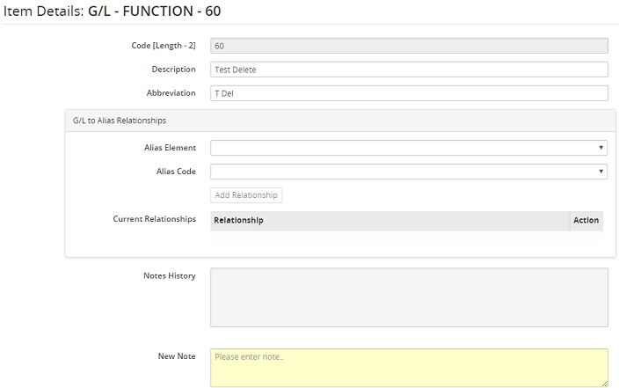Focus the yellow New Note text area
619x388 pixels.
click(x=409, y=367)
